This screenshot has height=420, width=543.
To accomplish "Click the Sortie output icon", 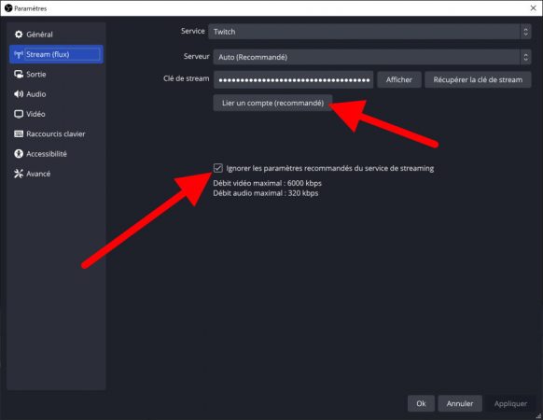I will pyautogui.click(x=19, y=74).
